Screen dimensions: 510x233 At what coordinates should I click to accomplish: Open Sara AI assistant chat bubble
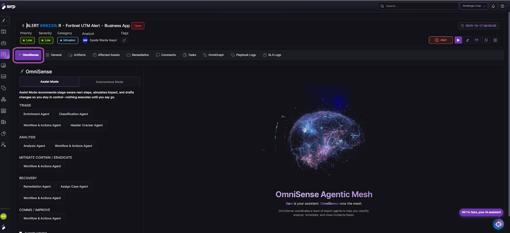(498, 224)
